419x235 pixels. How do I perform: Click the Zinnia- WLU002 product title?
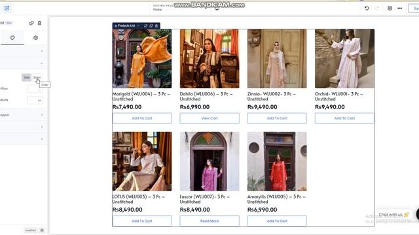[x=272, y=97]
